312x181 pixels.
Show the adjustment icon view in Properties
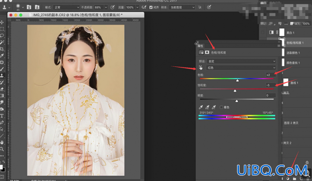[x=201, y=52]
